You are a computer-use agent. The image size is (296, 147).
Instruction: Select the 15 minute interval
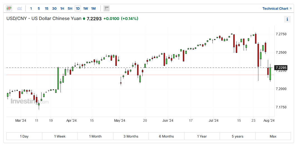tap(47, 9)
